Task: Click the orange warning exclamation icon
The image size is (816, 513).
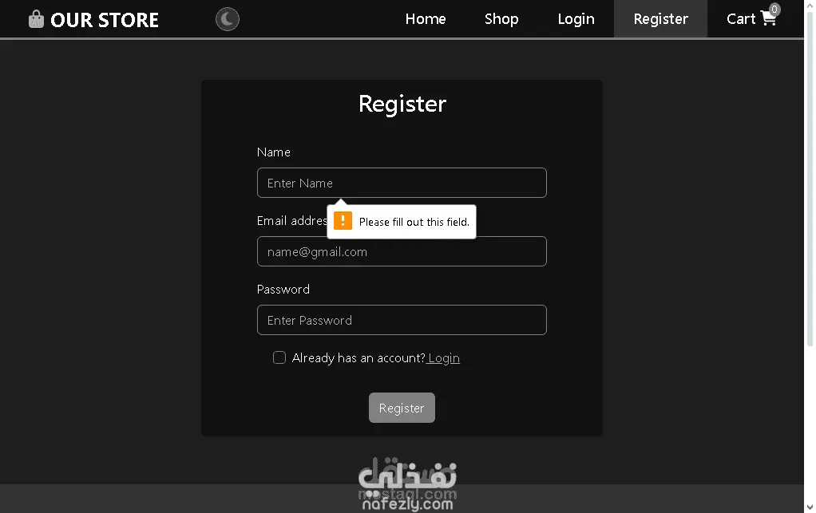Action: [343, 220]
